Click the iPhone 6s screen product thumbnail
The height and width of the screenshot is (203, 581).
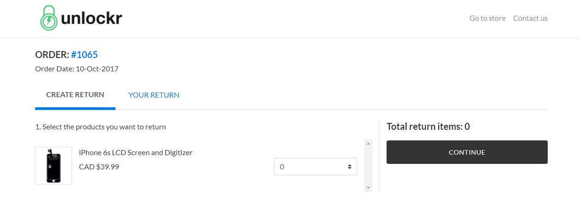[54, 166]
